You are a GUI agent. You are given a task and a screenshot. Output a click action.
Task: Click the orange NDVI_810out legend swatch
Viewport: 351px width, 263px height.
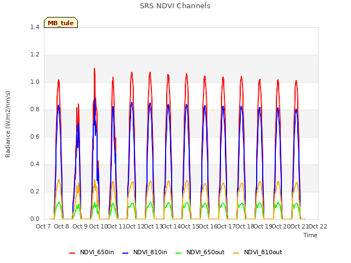[236, 253]
